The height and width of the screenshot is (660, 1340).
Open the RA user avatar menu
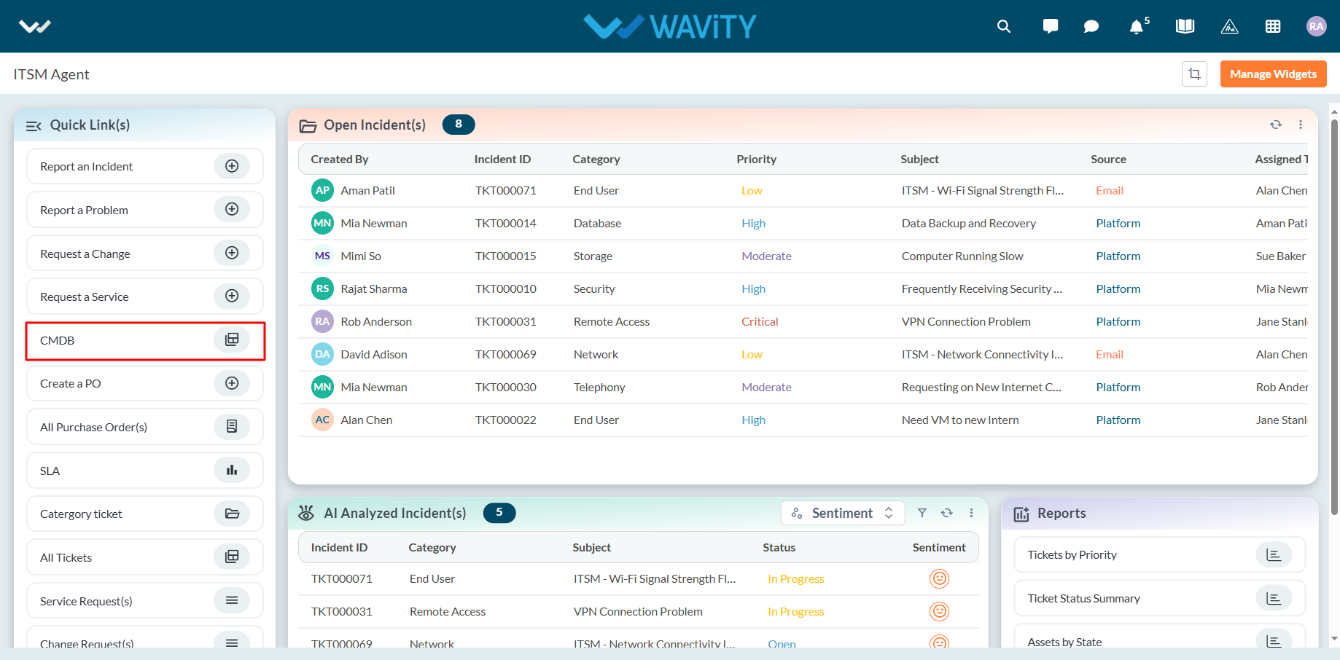tap(1316, 27)
